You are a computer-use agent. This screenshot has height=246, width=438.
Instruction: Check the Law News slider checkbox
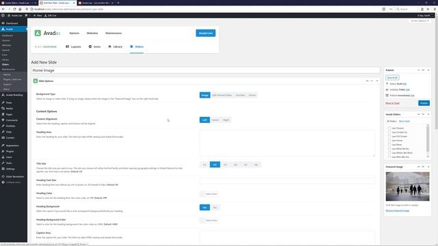pyautogui.click(x=389, y=145)
